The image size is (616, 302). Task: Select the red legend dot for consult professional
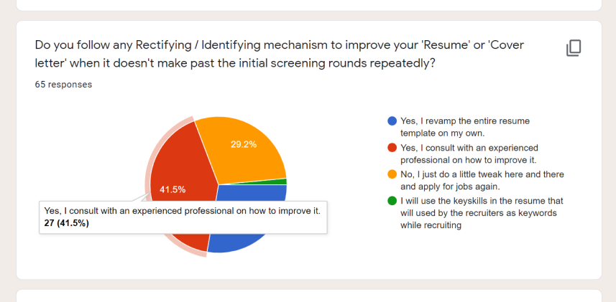coord(392,148)
